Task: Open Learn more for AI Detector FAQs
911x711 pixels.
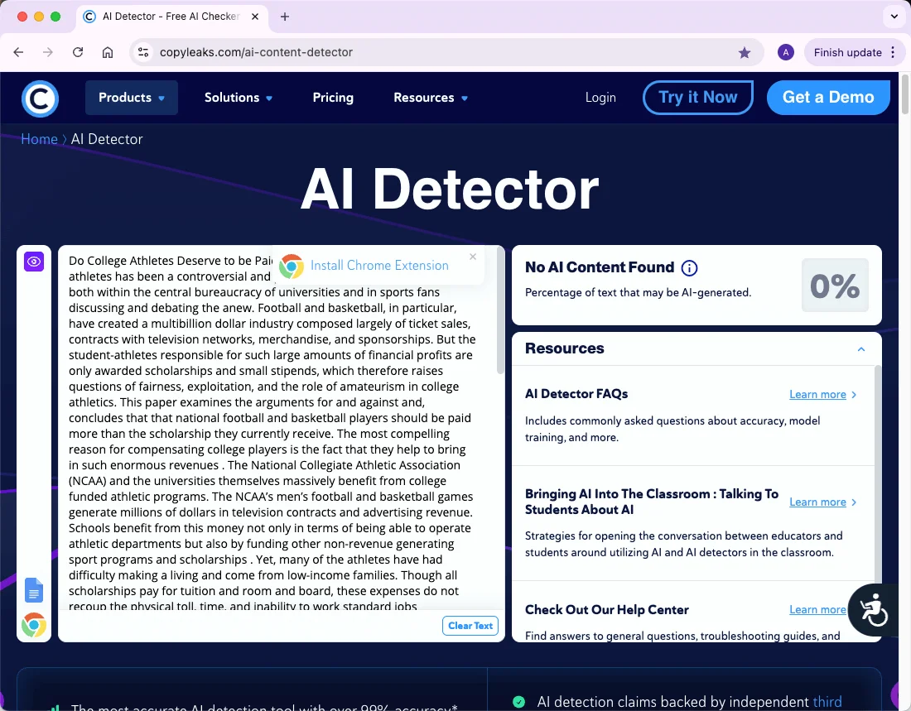Action: pos(822,395)
